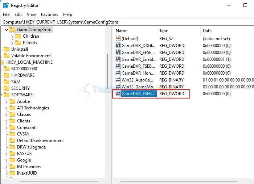The width and height of the screenshot is (254, 184).
Task: Click the Win32_GameMo binary value icon
Action: point(118,87)
